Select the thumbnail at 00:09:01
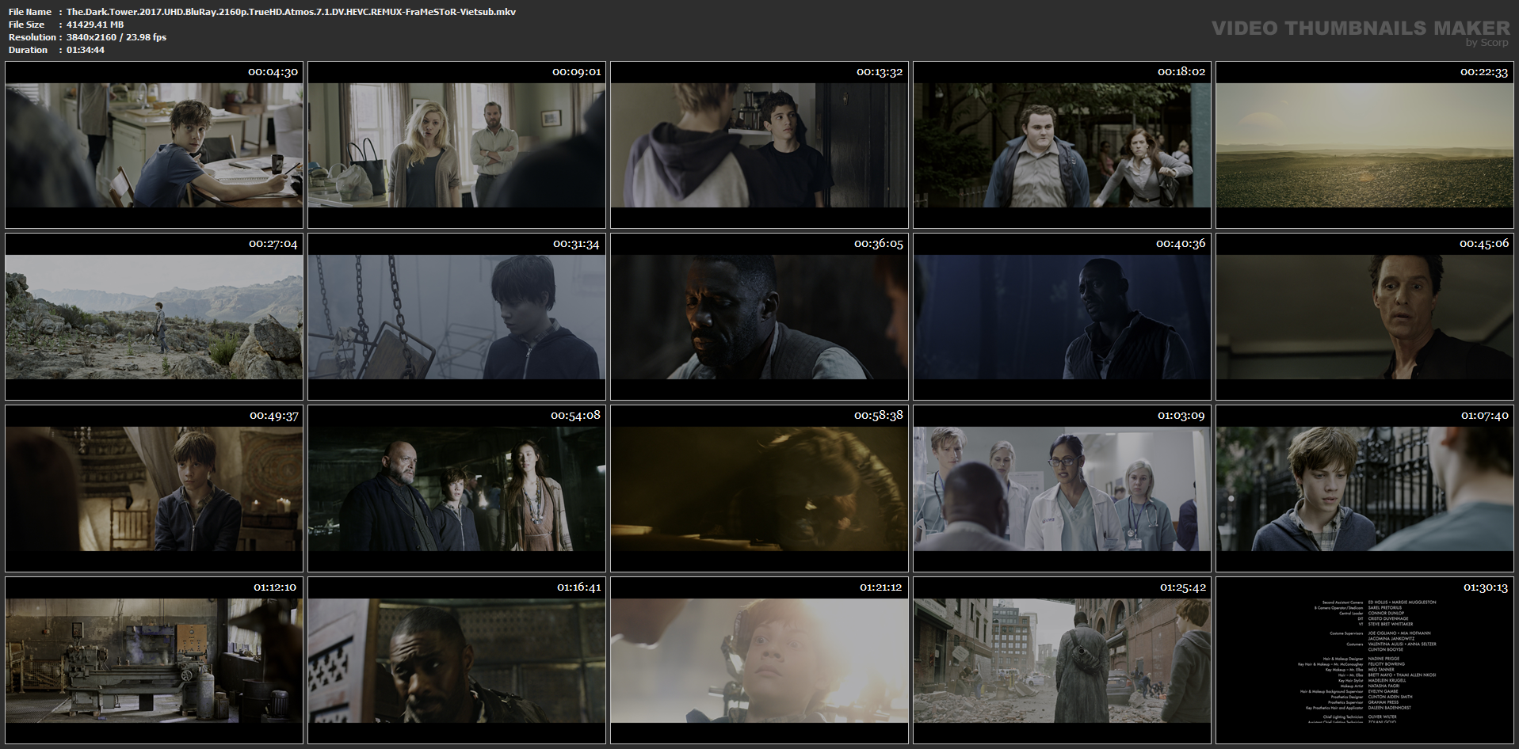Image resolution: width=1519 pixels, height=749 pixels. tap(456, 146)
